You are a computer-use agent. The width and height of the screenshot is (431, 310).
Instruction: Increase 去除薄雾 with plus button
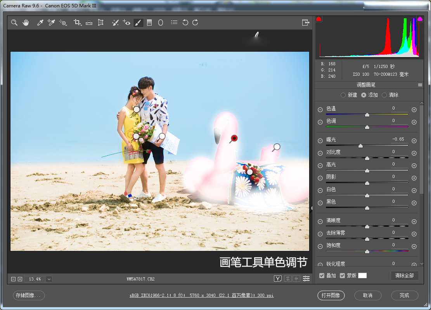(414, 234)
